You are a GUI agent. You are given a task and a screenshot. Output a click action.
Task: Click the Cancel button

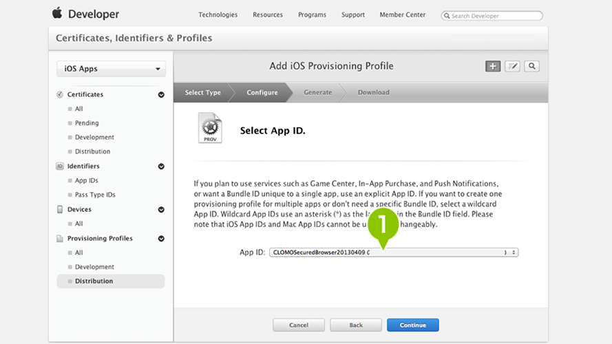(299, 325)
